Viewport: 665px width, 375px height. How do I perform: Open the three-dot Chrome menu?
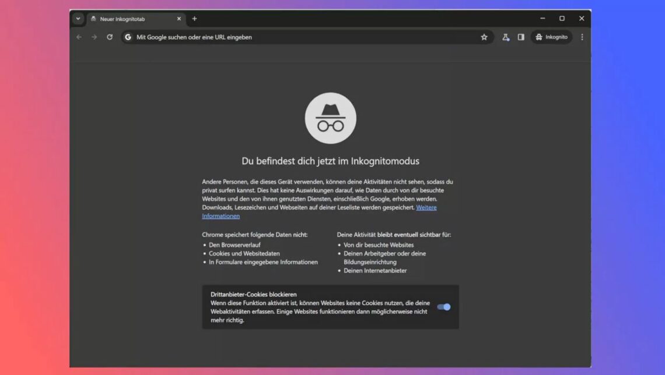pos(582,37)
